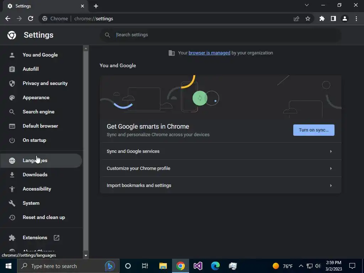Open Downloads settings
The height and width of the screenshot is (273, 364).
pos(41,175)
